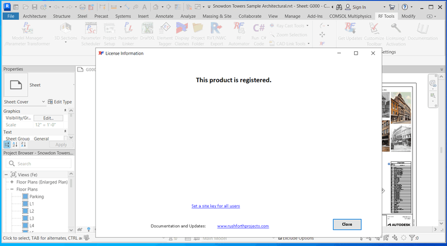447x246 pixels.
Task: Visit the www.rushforthprojects.com link
Action: click(x=243, y=226)
